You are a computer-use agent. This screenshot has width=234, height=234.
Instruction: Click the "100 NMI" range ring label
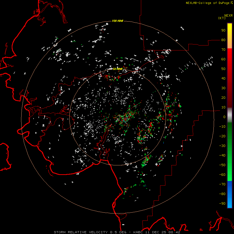click(118, 21)
